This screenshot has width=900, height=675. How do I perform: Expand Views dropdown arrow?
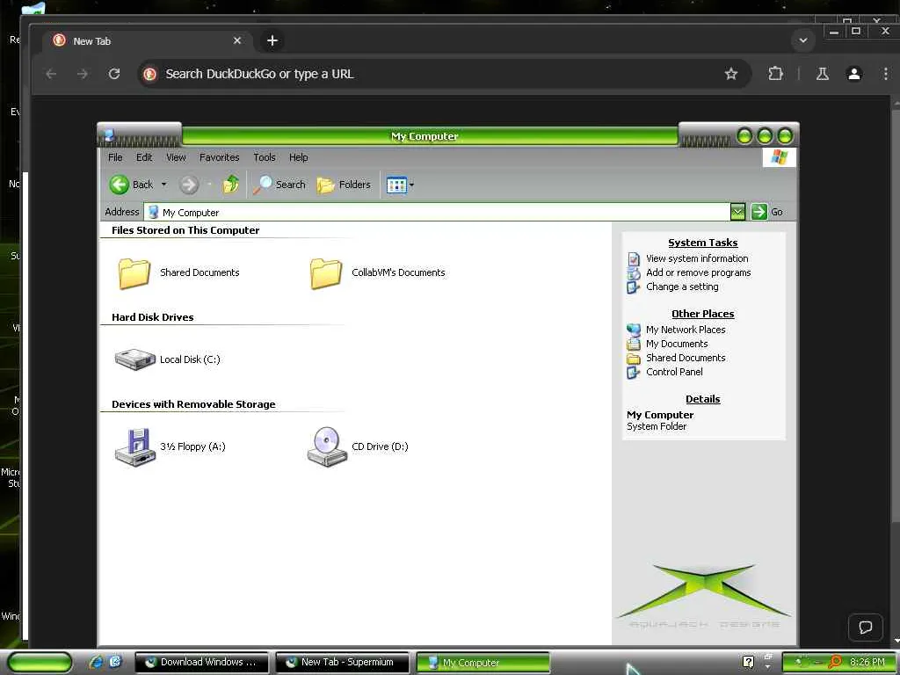click(411, 185)
